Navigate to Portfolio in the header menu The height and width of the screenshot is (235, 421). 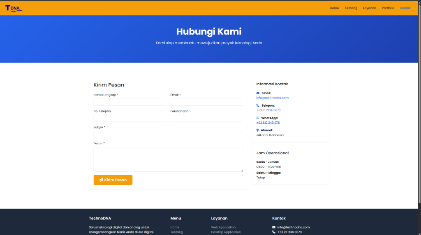(388, 8)
